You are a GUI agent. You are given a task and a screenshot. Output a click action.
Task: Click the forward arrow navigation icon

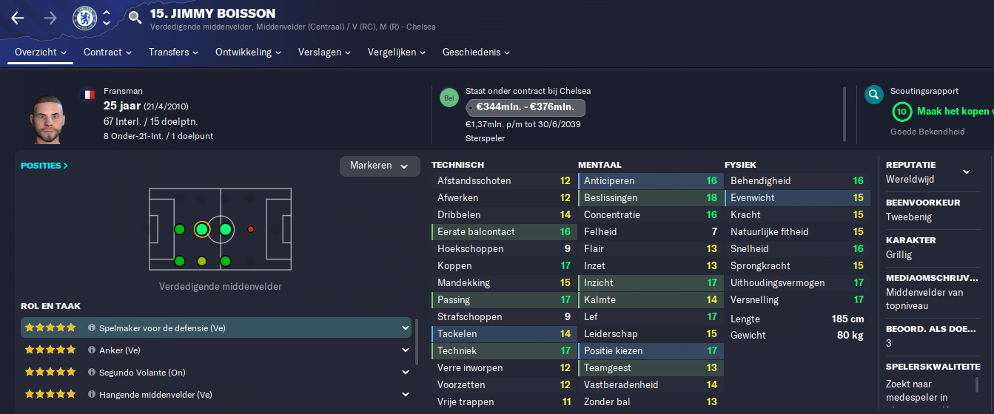[50, 18]
